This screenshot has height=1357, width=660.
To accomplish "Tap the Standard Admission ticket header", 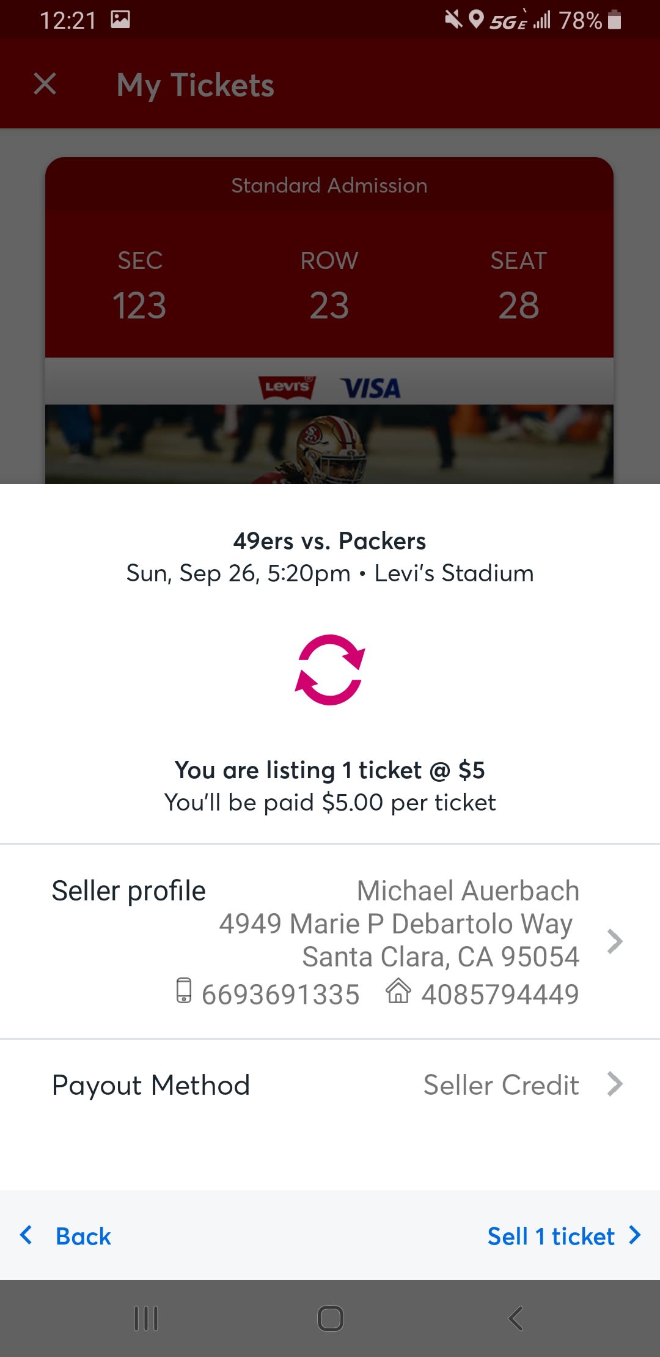I will tap(329, 185).
